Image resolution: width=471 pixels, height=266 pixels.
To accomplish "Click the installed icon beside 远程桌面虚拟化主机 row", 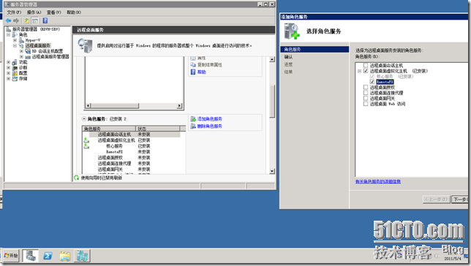I will click(x=86, y=140).
